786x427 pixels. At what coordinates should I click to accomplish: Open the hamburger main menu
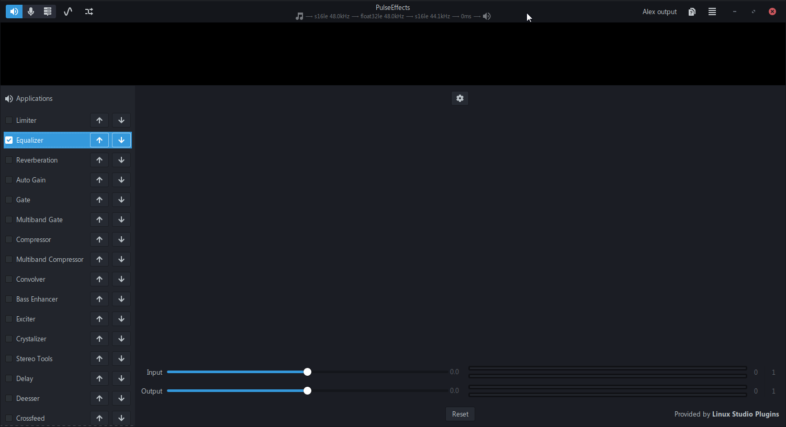712,11
